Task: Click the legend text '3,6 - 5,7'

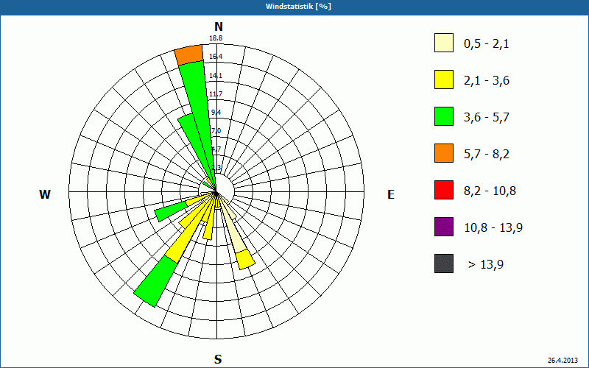Action: [487, 118]
